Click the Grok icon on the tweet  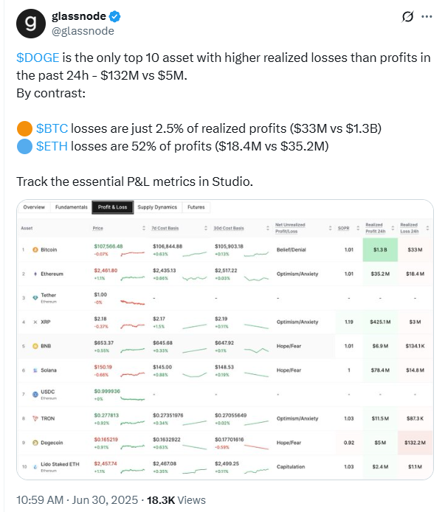405,17
